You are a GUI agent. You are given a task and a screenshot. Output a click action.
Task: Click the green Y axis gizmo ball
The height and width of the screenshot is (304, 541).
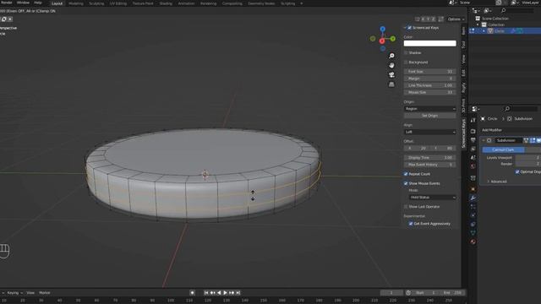pyautogui.click(x=393, y=39)
